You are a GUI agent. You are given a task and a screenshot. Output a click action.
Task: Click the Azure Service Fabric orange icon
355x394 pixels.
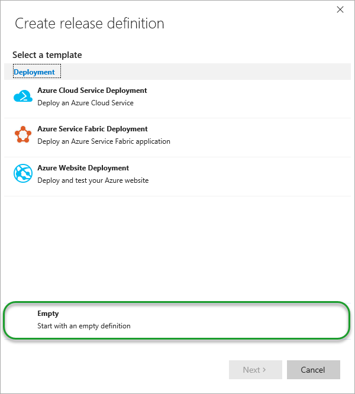(23, 134)
